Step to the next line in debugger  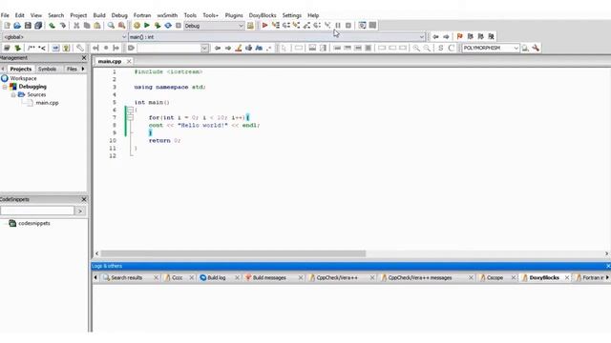coord(286,26)
